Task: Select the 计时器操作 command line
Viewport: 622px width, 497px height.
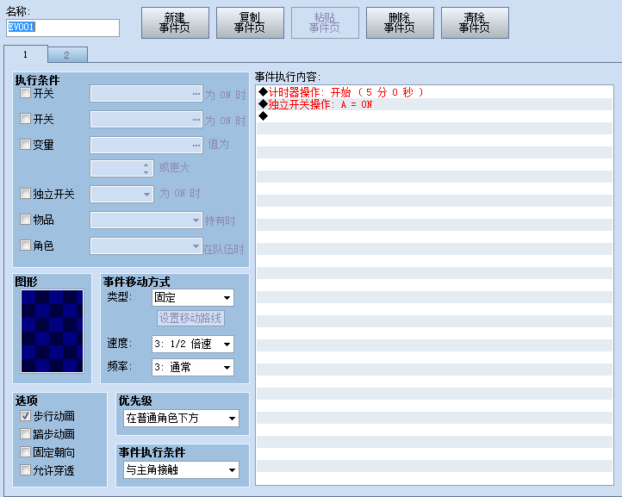Action: click(435, 92)
